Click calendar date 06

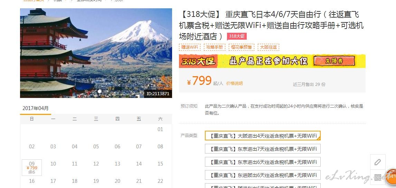pos(117,146)
